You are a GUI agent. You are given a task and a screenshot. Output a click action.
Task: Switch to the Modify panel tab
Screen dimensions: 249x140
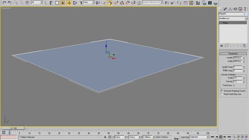[225, 9]
